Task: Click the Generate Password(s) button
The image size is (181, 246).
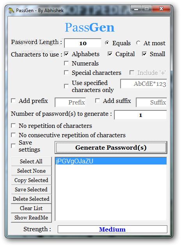Action: click(111, 148)
